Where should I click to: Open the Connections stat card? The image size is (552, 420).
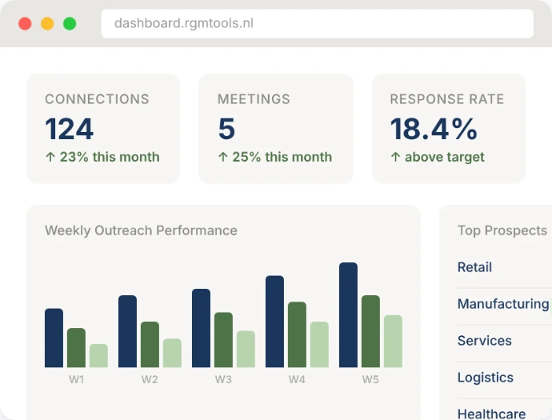click(103, 128)
